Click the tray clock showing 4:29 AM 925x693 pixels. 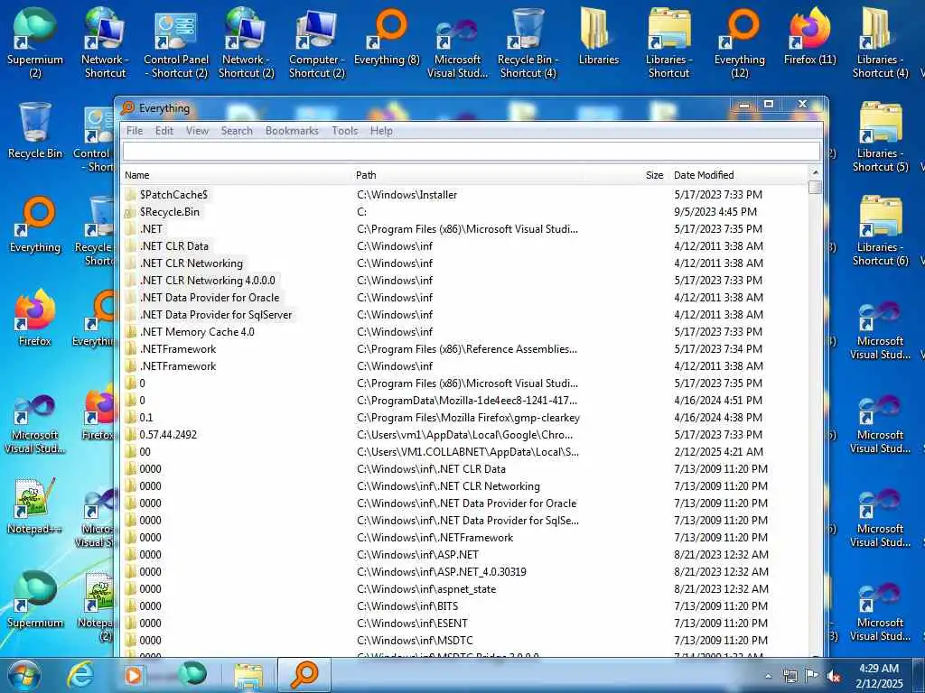coord(881,676)
